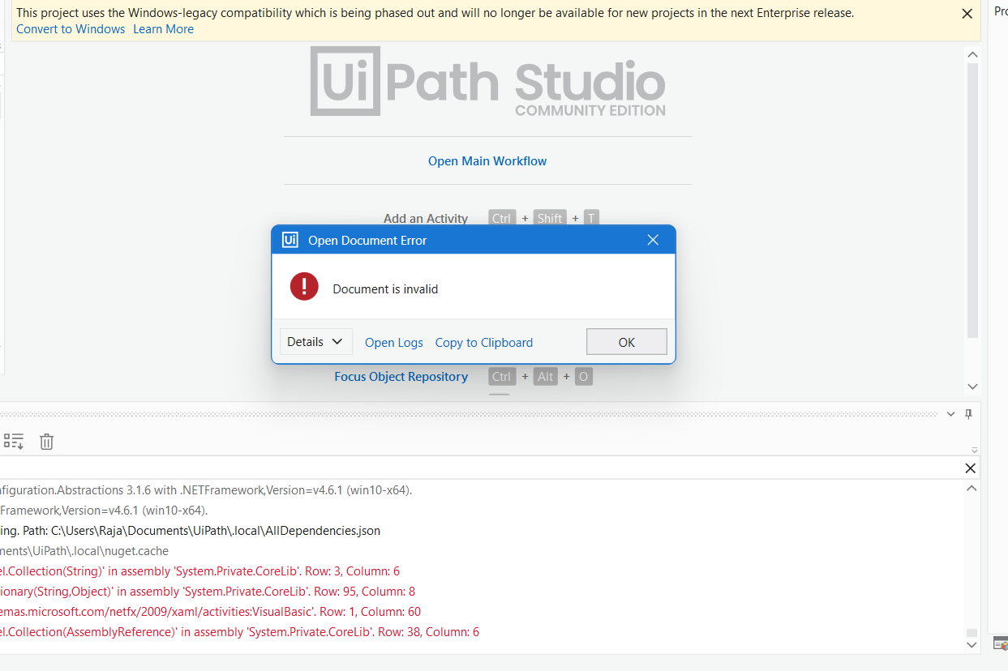The width and height of the screenshot is (1008, 671).
Task: Select error line with Row: 1, Column: 60
Action: [211, 612]
